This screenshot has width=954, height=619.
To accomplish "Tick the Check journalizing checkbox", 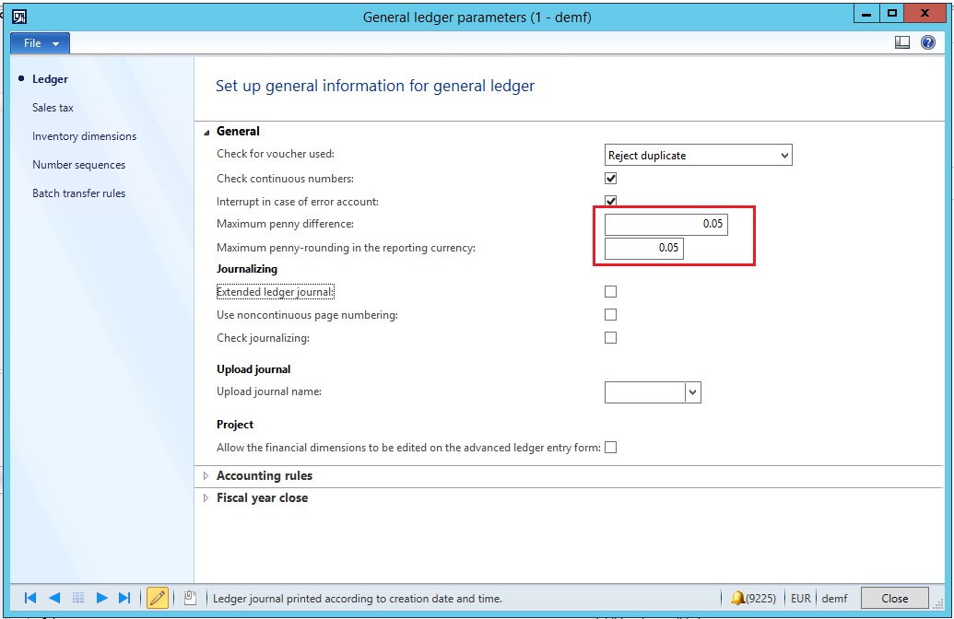I will tap(610, 338).
